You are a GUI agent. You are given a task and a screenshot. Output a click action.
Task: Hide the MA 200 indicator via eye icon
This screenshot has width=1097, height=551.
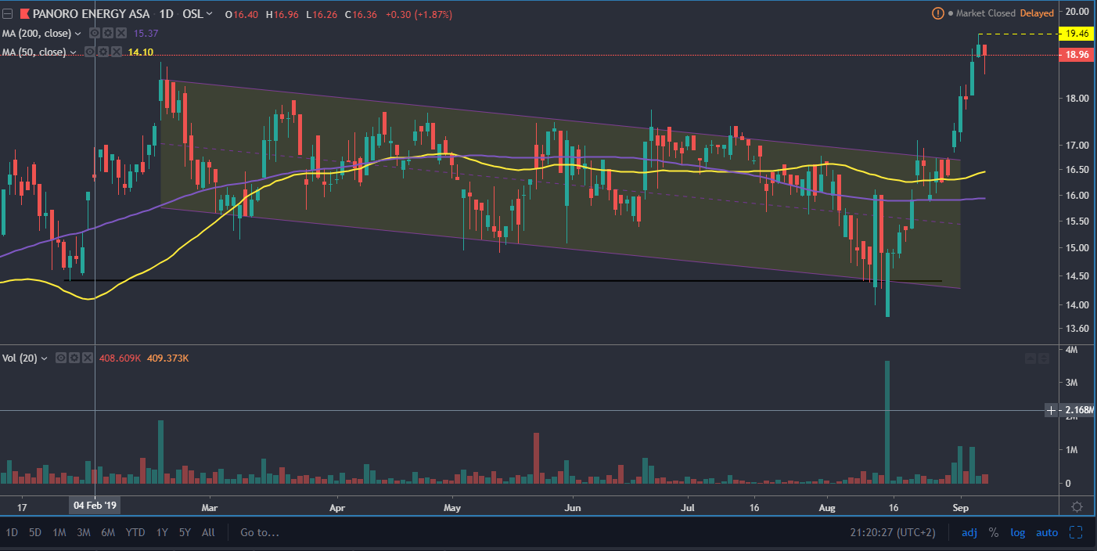(94, 33)
